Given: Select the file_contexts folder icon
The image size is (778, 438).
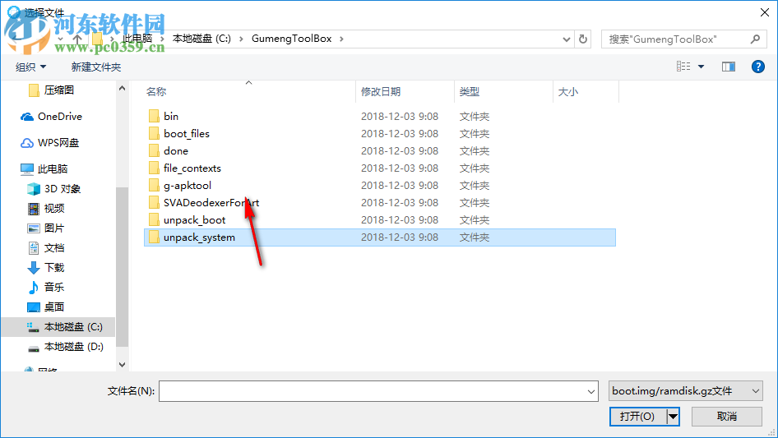Looking at the screenshot, I should pos(154,168).
